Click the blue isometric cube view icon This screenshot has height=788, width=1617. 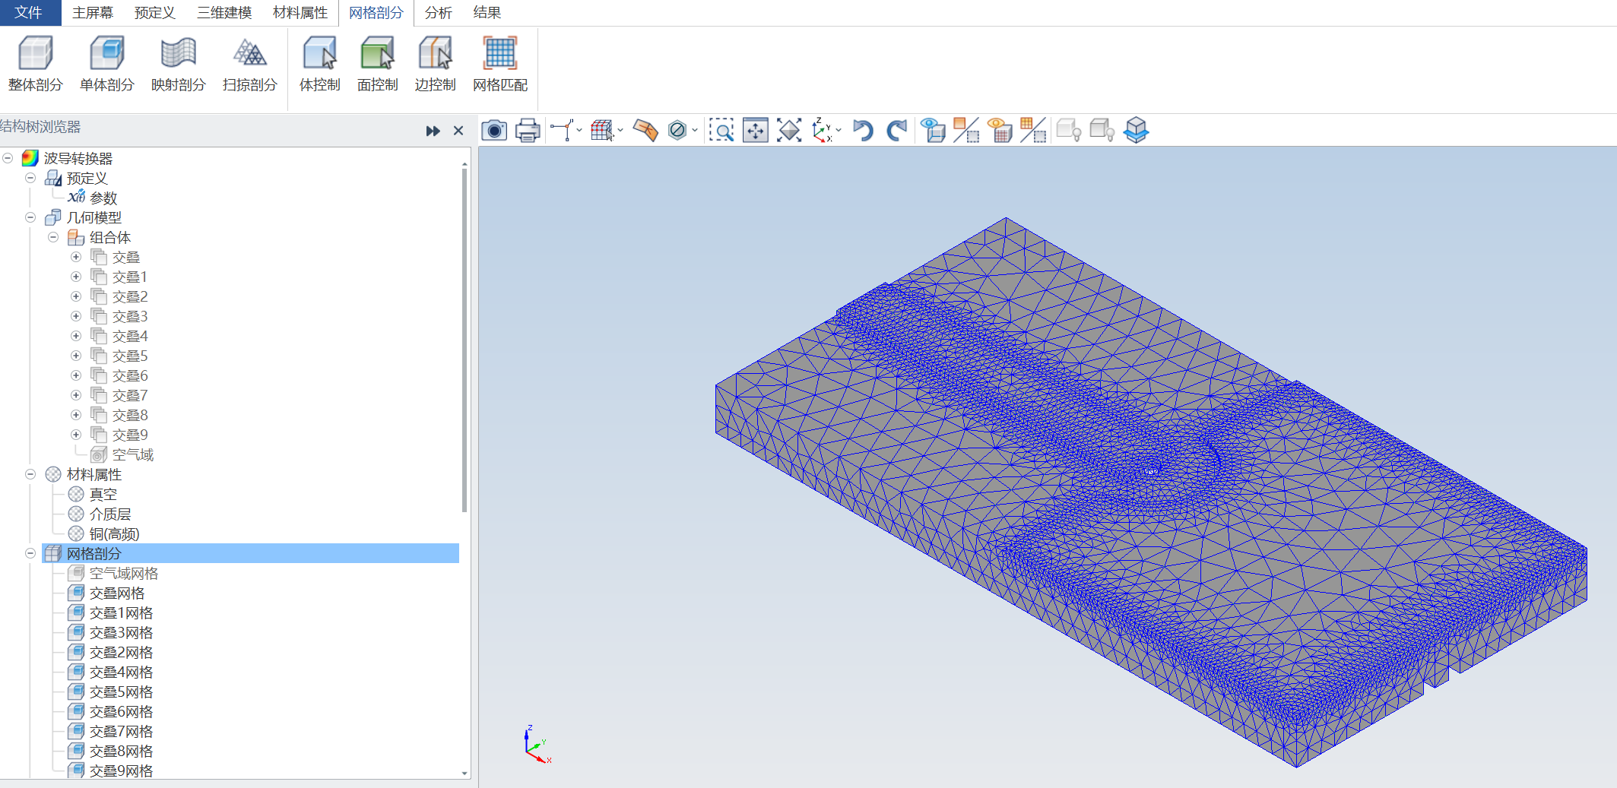(x=1137, y=131)
